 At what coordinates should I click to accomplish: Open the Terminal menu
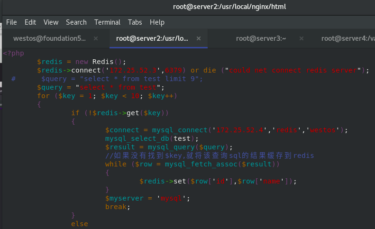click(107, 22)
